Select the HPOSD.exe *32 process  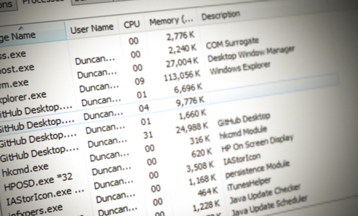[x=39, y=182]
